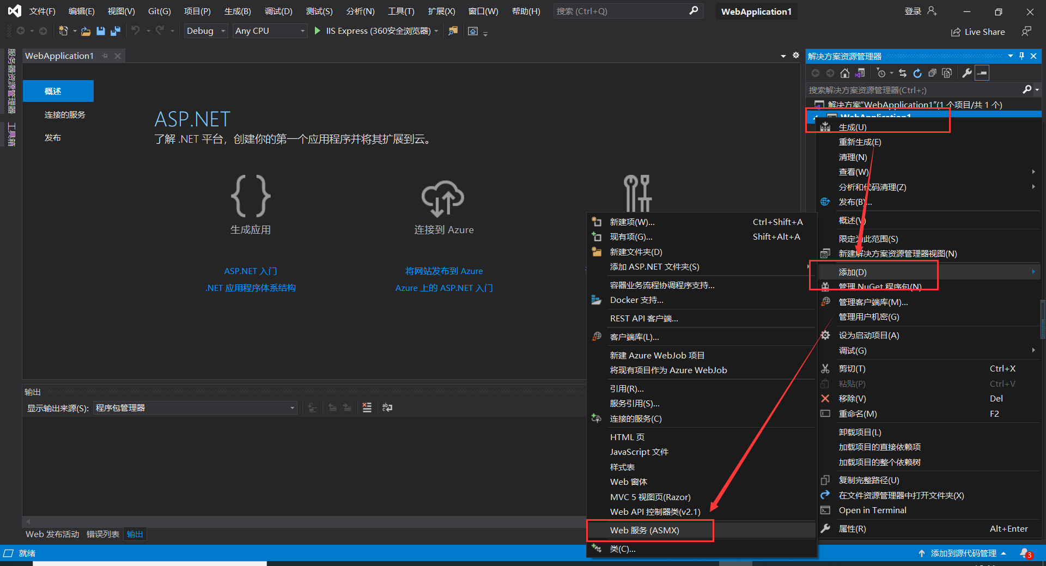Clear all output with the red X icon
This screenshot has width=1046, height=566.
[366, 407]
